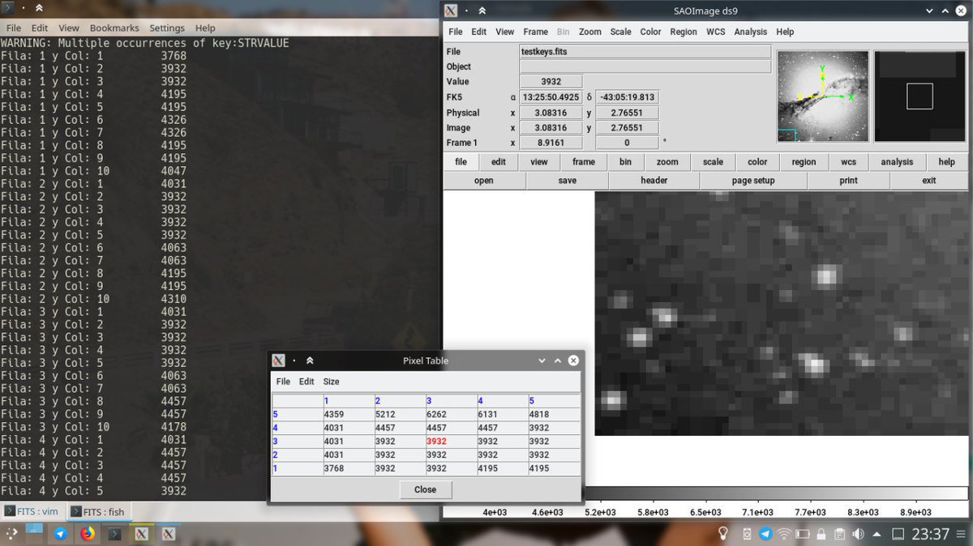Viewport: 973px width, 546px height.
Task: Click the 'edit' button in ds9 buttonbar
Action: click(x=499, y=162)
